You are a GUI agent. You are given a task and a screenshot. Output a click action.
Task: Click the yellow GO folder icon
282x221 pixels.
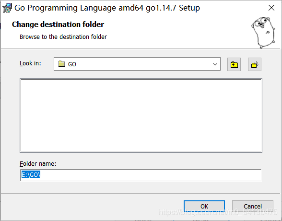[61, 64]
